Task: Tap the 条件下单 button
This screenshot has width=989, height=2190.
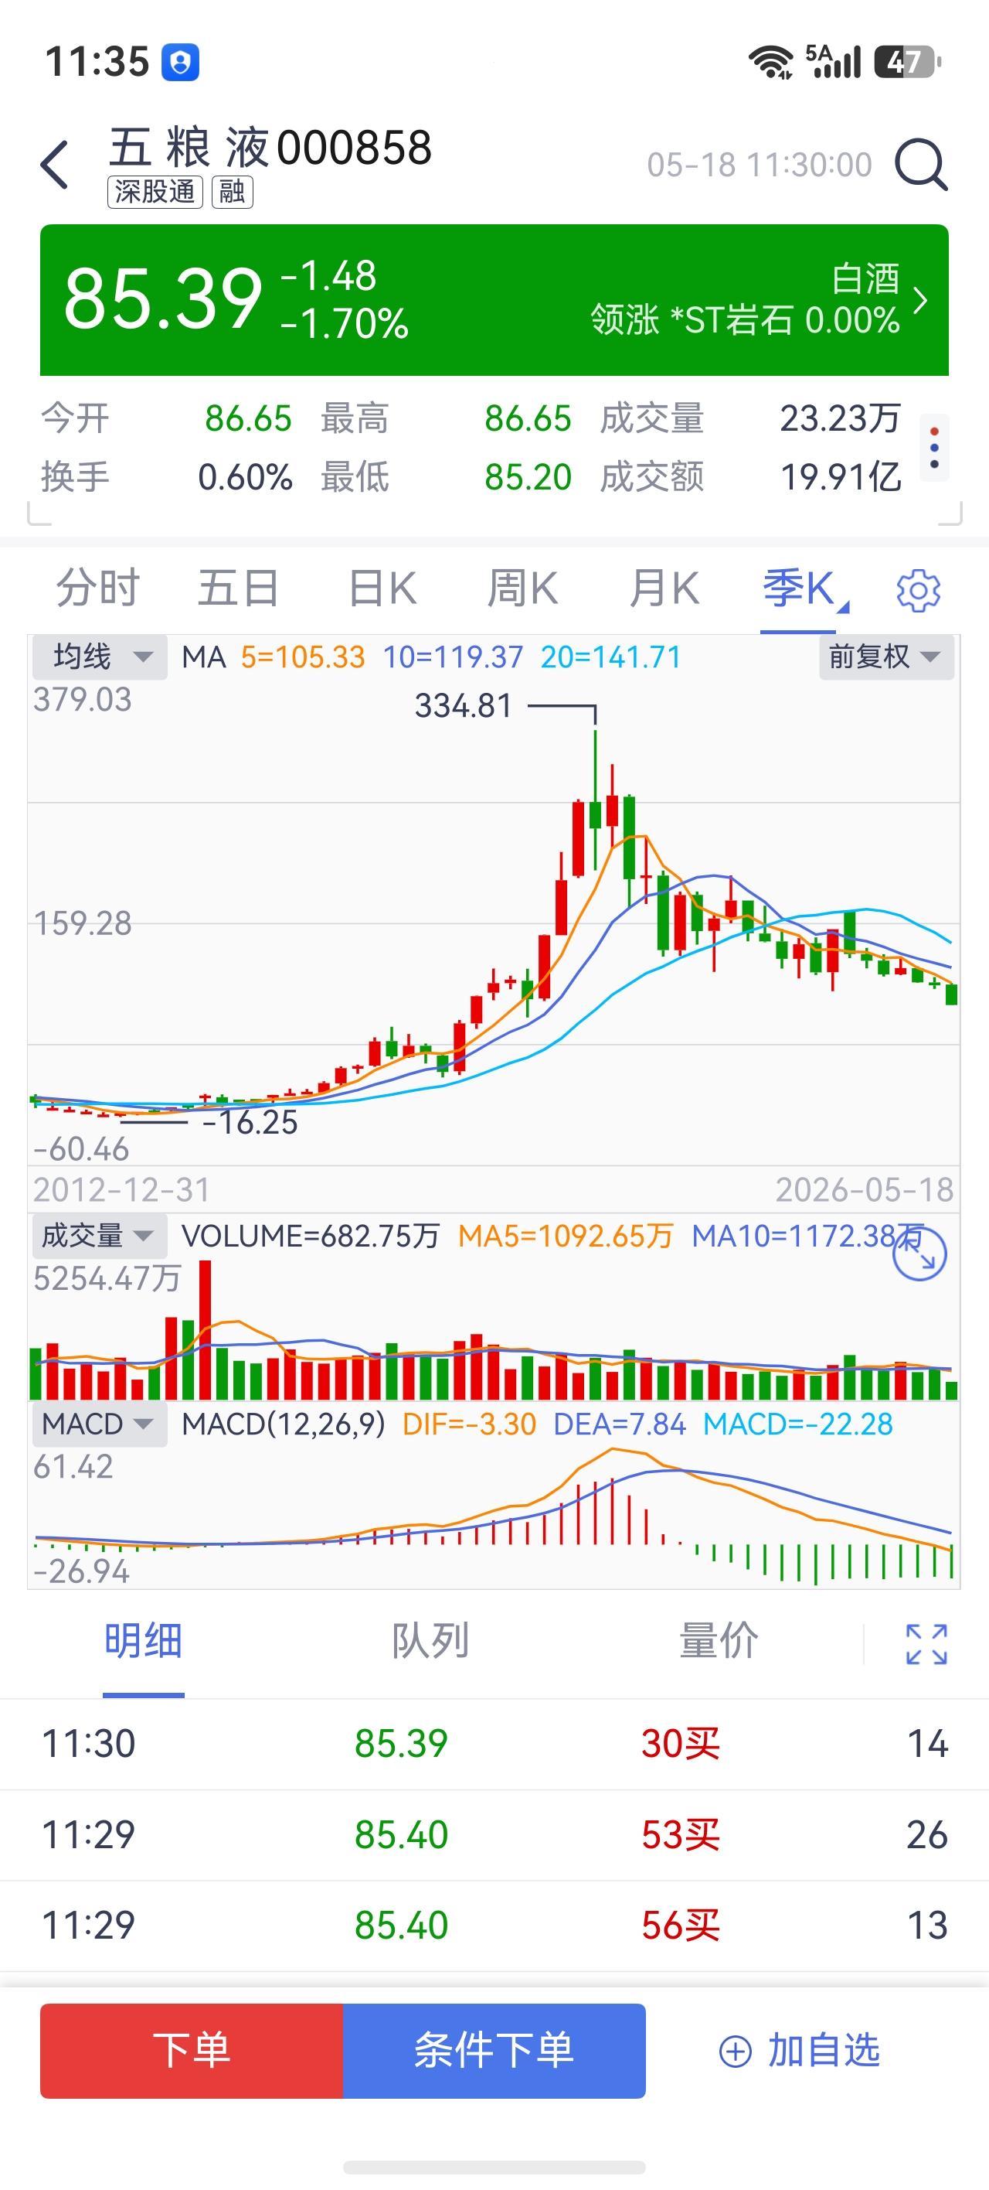Action: tap(494, 2050)
